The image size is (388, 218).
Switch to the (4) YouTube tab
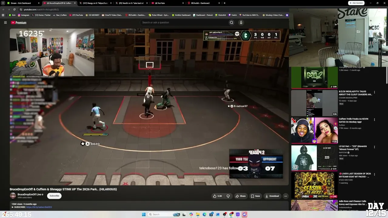click(x=167, y=3)
